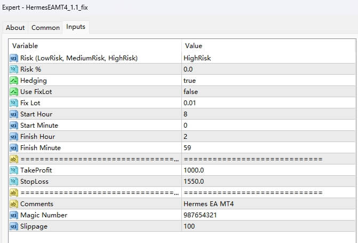Edit the Comments value Hermes EA MT4

click(268, 203)
